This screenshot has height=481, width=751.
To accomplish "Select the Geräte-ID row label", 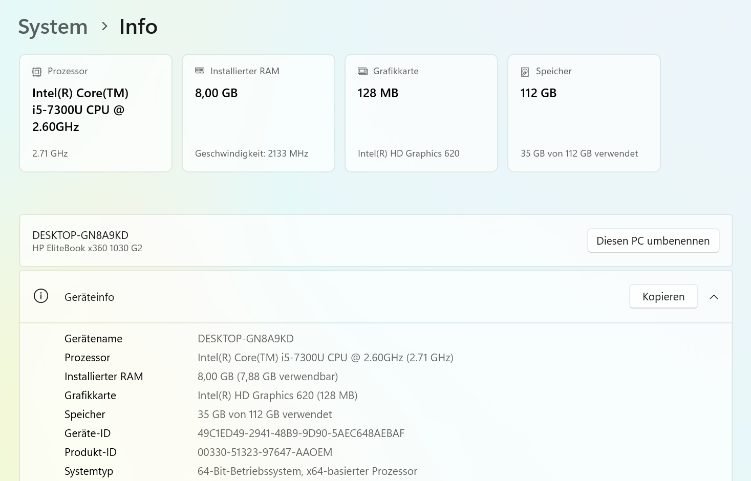I will coord(88,433).
